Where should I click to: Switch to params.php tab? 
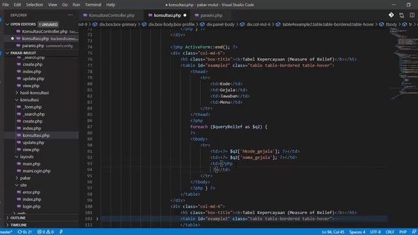(210, 16)
